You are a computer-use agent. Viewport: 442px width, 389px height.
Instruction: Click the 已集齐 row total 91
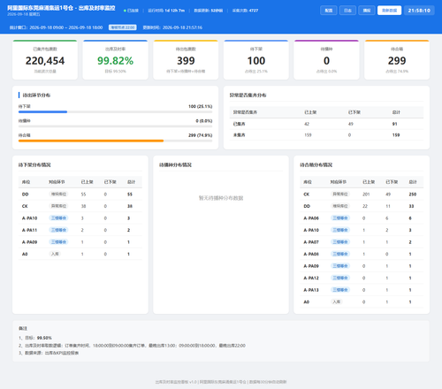coord(394,124)
